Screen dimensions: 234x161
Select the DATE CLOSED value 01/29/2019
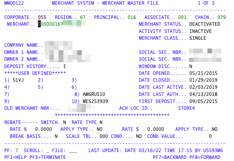point(203,80)
